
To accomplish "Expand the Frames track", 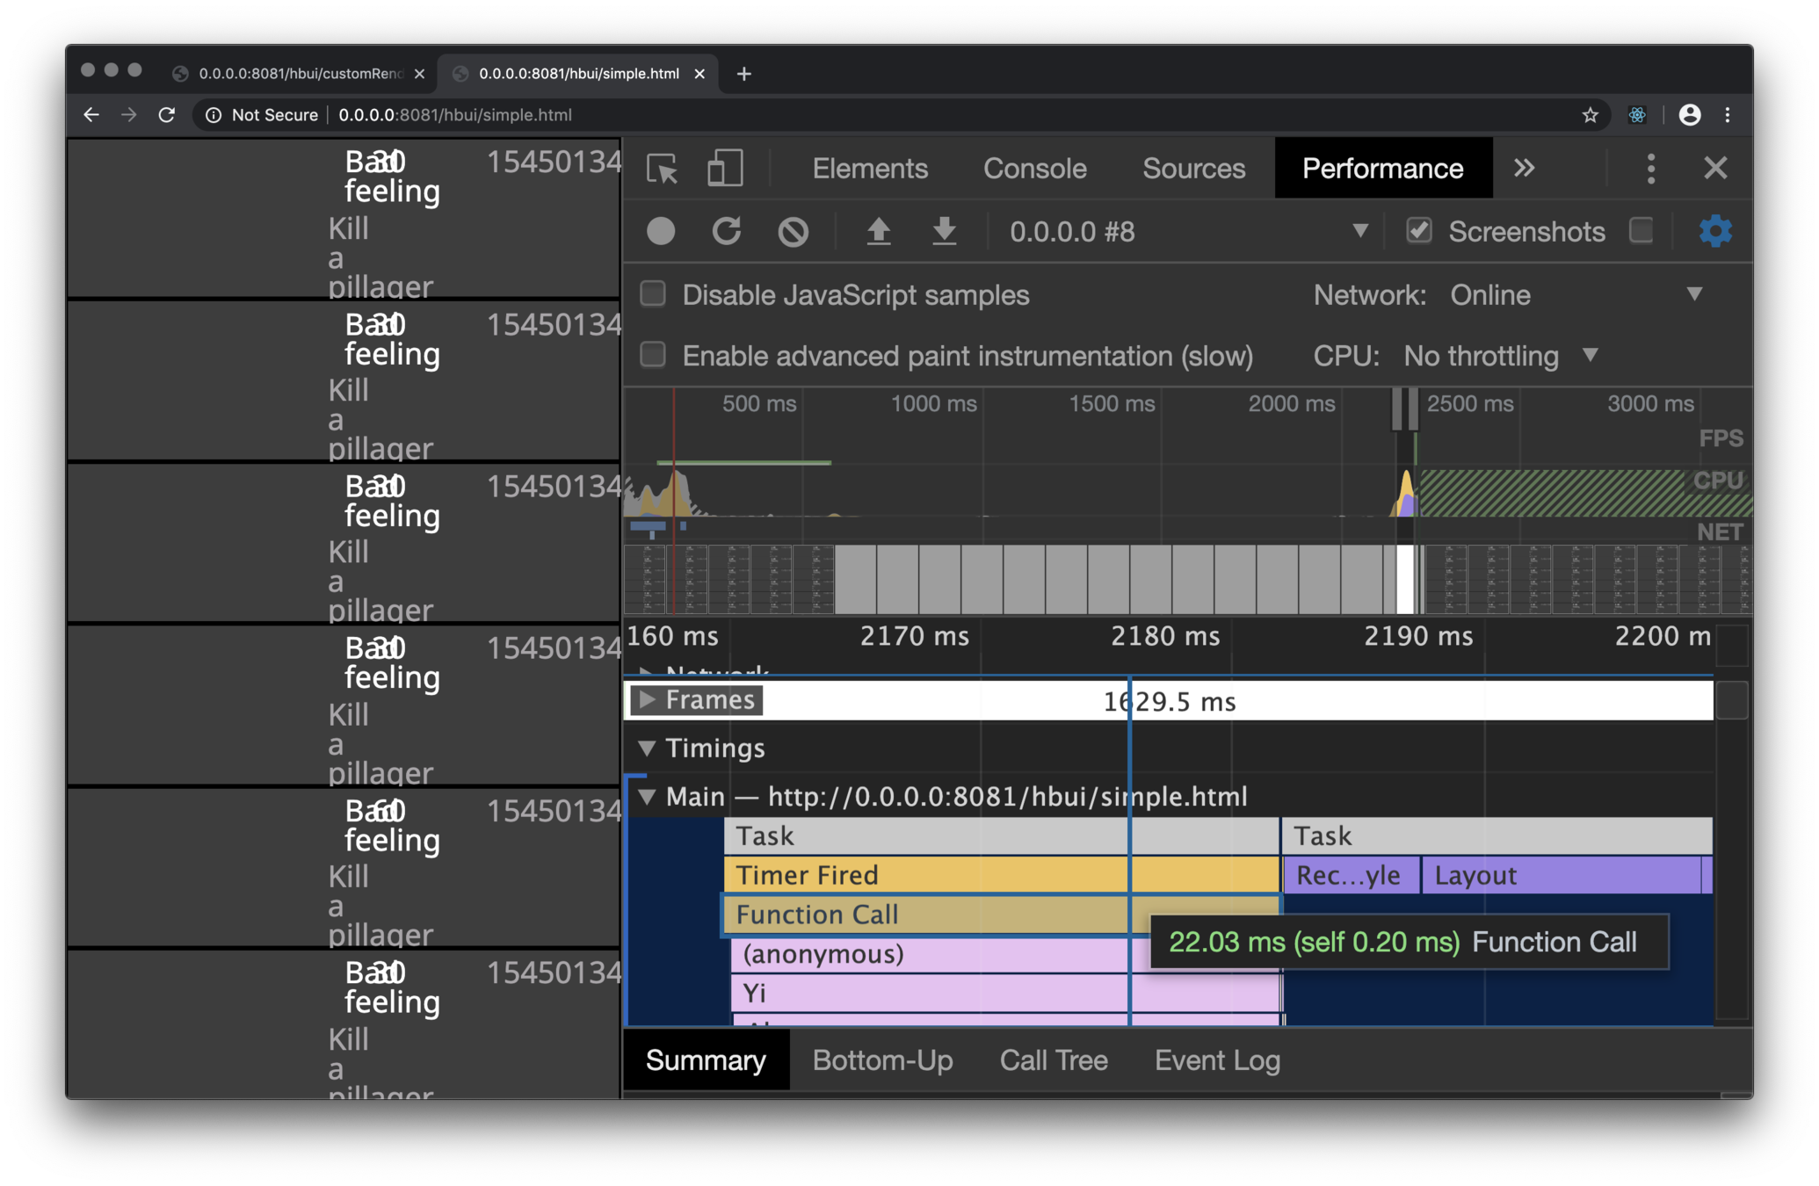I will coord(648,700).
